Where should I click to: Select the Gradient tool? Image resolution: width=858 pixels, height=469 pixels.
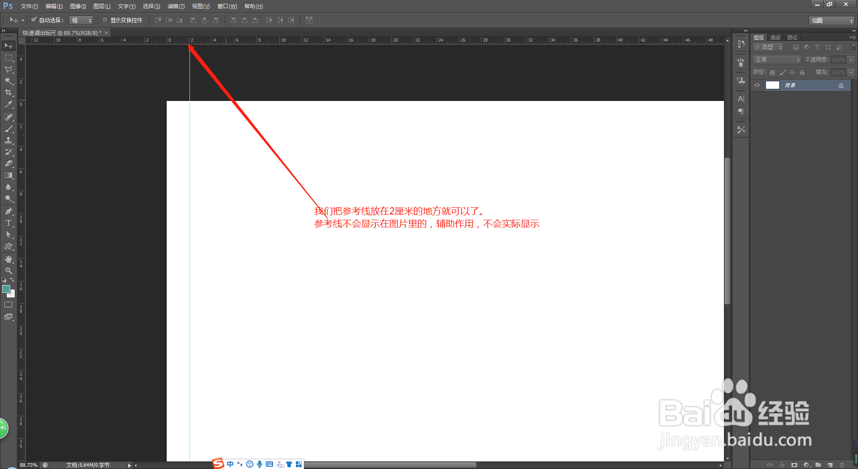click(8, 175)
